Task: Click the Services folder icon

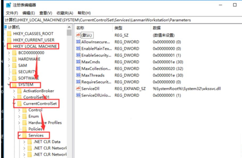Action: pyautogui.click(x=25, y=135)
